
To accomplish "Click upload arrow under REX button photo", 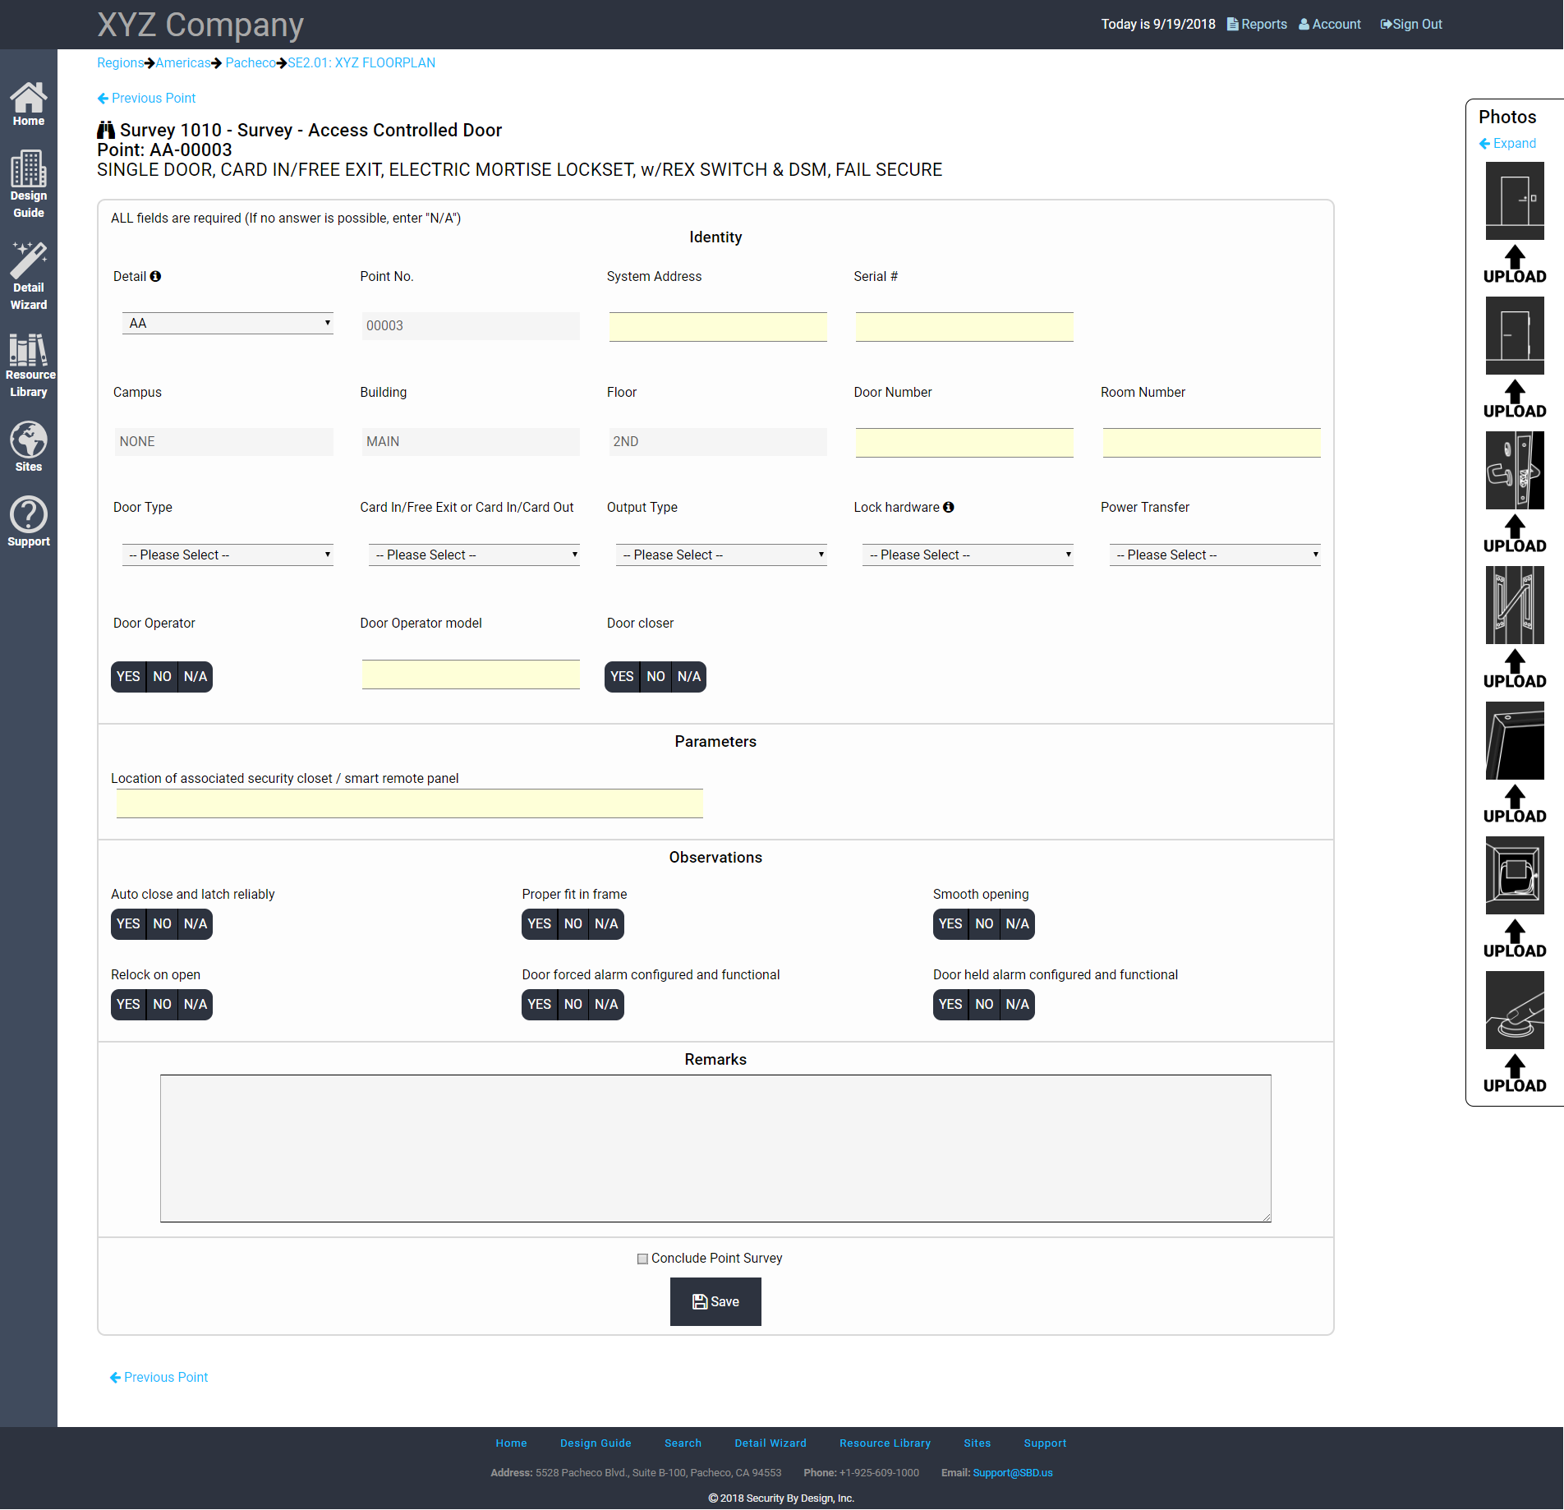I will click(1515, 1074).
